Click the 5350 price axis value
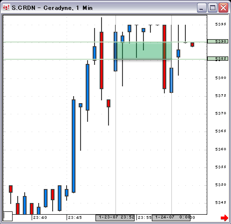 point(221,185)
